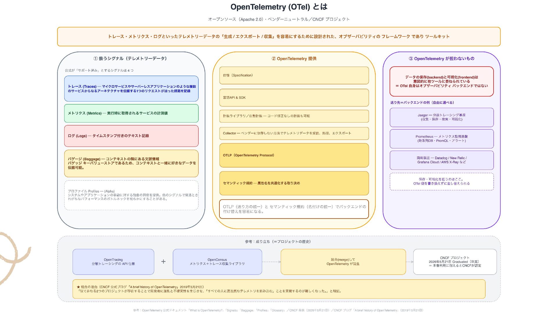Image resolution: width=558 pixels, height=314 pixels.
Task: Click the label "送り先＝バックエンドの例（自由に選べる）"
Action: 422,103
